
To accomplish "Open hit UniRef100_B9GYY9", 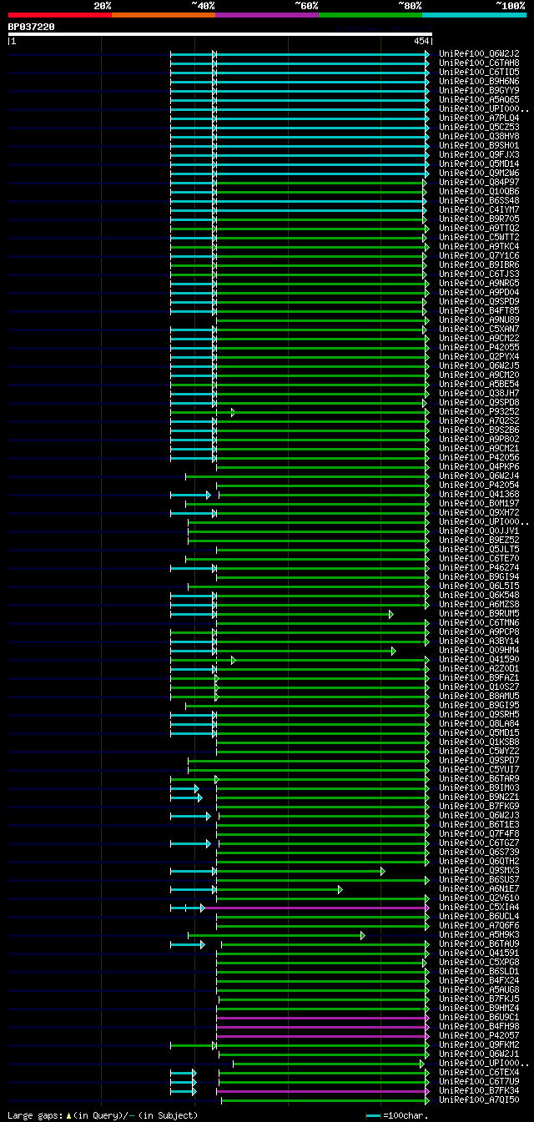I will point(479,90).
